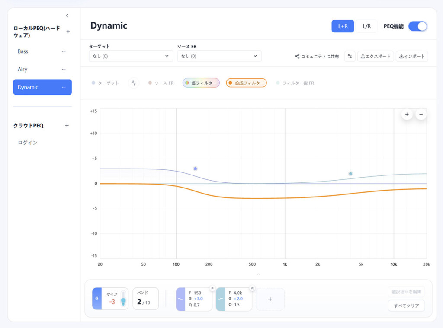Collapse the filter panel with the up chevron
The image size is (443, 328).
click(258, 274)
